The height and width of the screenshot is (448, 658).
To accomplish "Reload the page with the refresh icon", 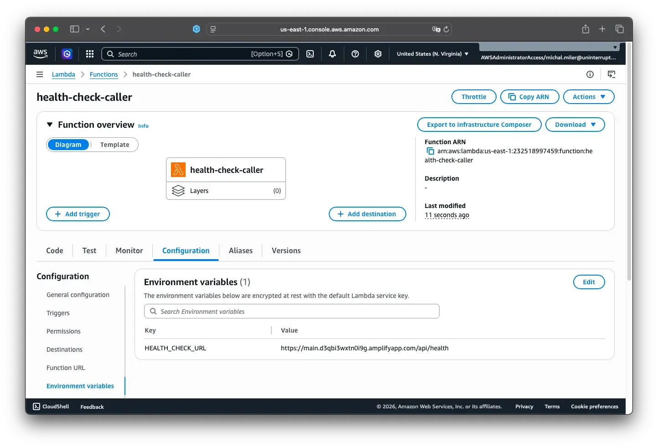I will pos(446,29).
